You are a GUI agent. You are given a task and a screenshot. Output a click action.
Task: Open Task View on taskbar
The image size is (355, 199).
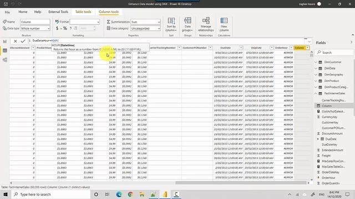point(107,194)
